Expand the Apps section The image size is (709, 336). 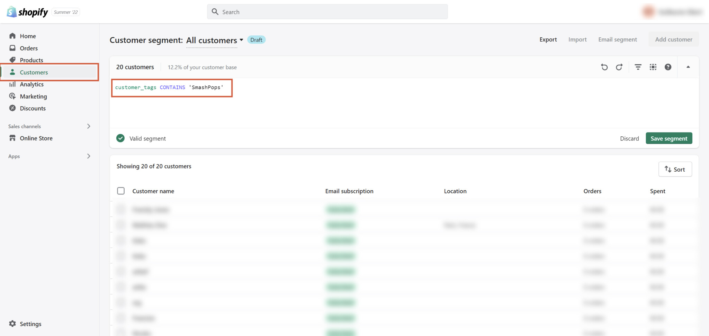click(x=89, y=156)
